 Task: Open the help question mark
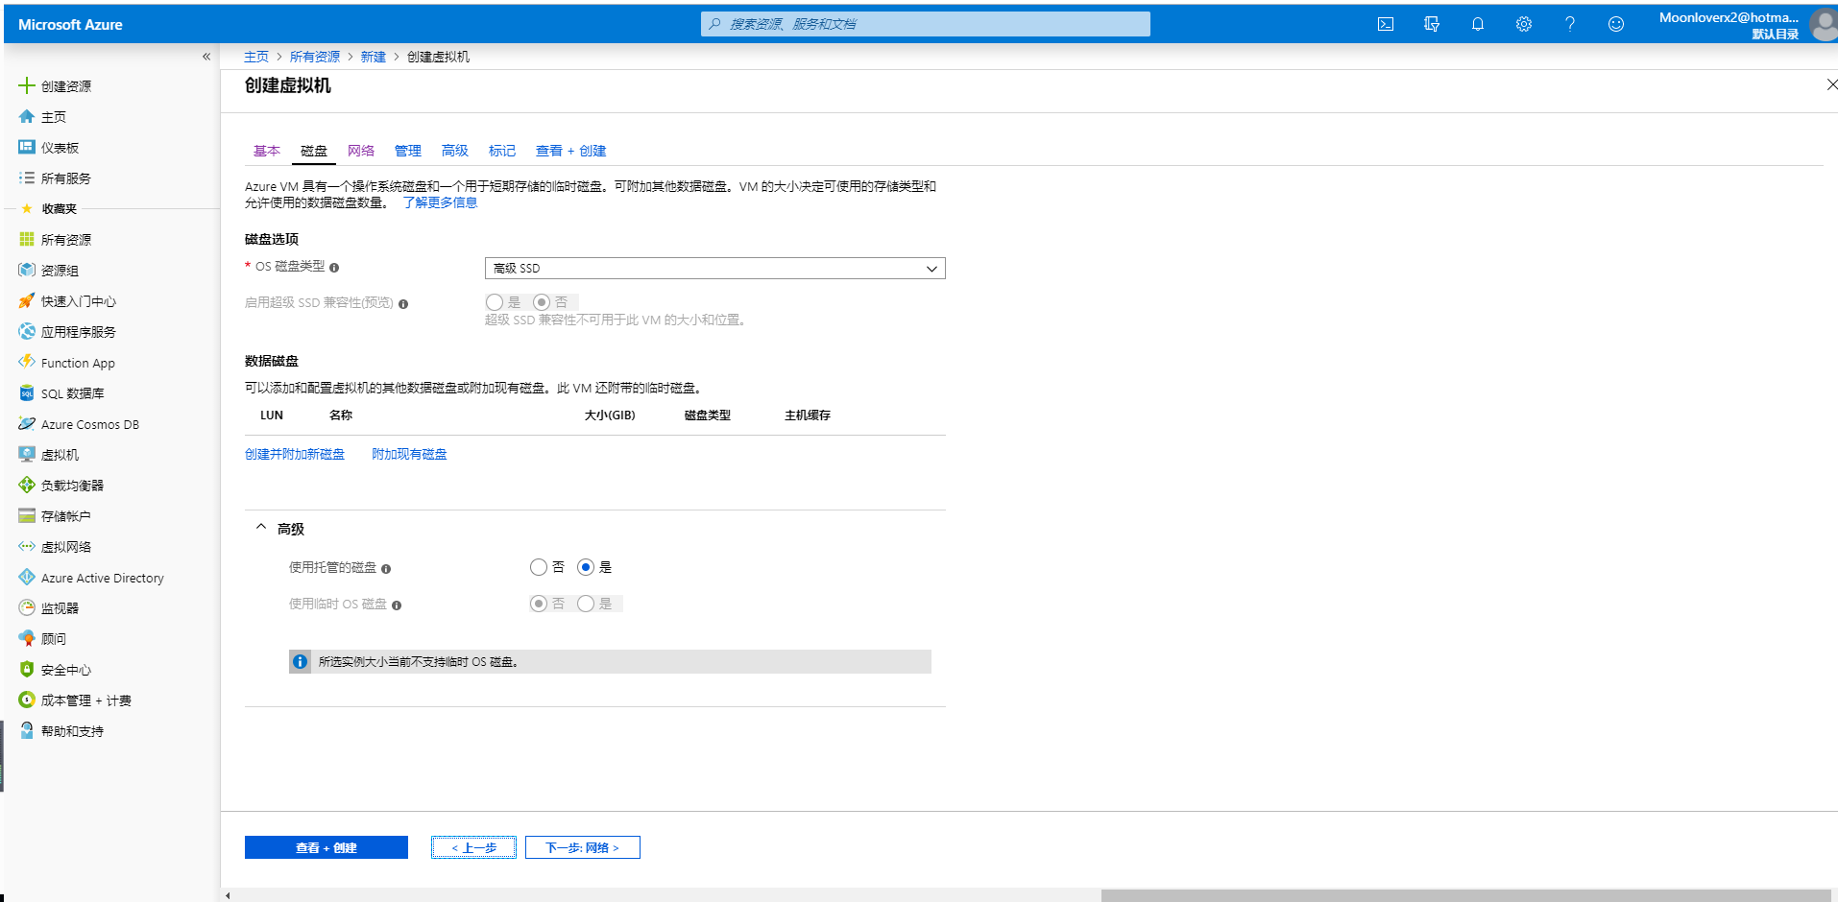1569,24
